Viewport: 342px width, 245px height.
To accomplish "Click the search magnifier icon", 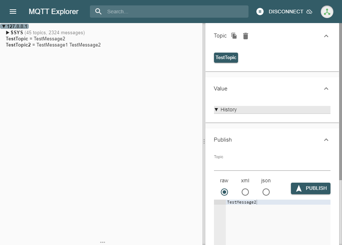I will point(98,11).
